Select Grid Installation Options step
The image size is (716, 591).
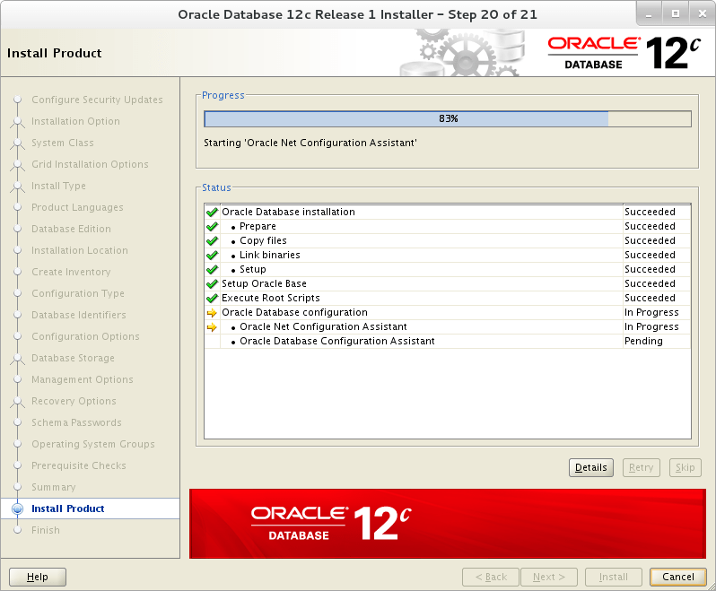coord(90,164)
